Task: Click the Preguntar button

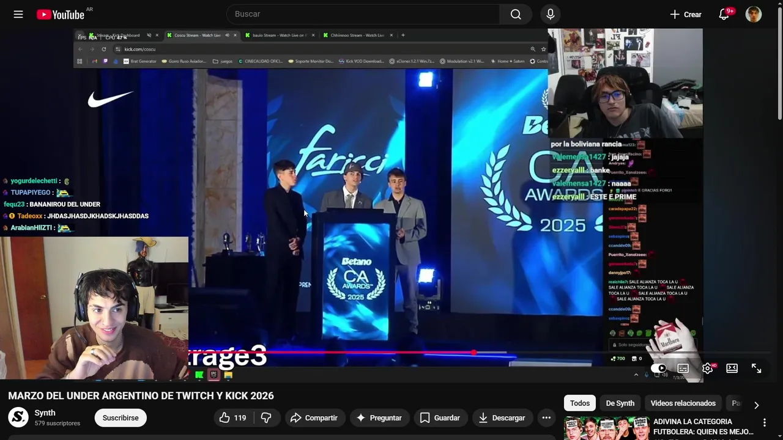Action: (x=379, y=418)
